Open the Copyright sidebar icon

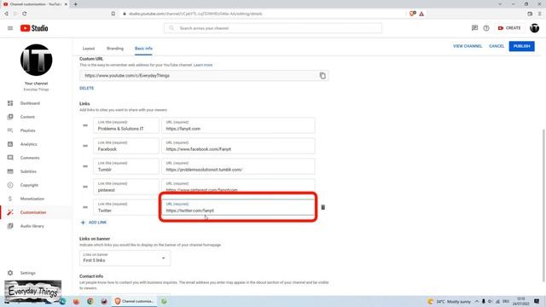pos(10,185)
